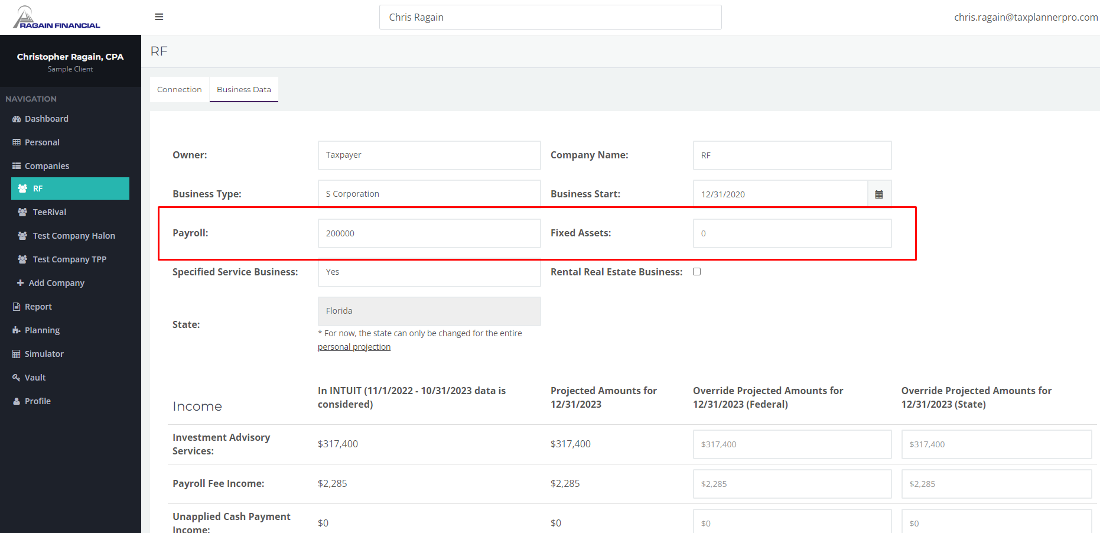Select the Business Data tab
The height and width of the screenshot is (533, 1100).
244,89
